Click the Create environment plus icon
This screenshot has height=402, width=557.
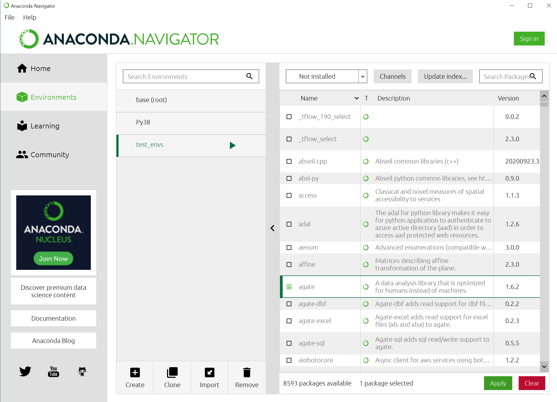135,372
